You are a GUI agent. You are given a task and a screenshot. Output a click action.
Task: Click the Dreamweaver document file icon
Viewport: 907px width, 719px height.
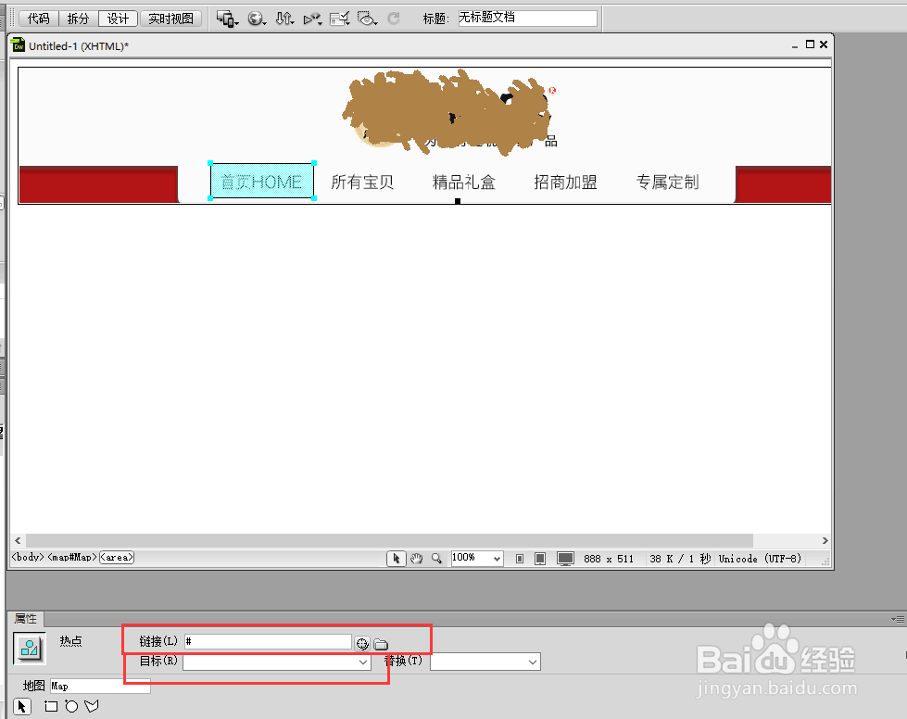click(19, 44)
